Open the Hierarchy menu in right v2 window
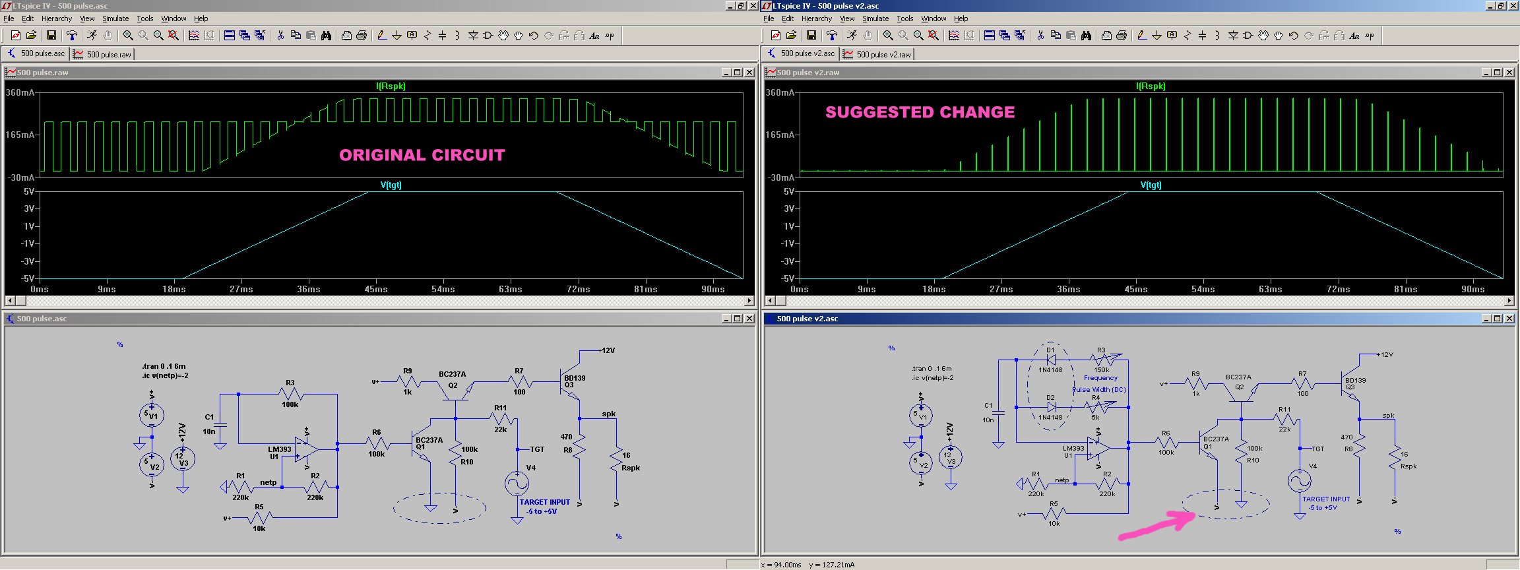 point(816,18)
